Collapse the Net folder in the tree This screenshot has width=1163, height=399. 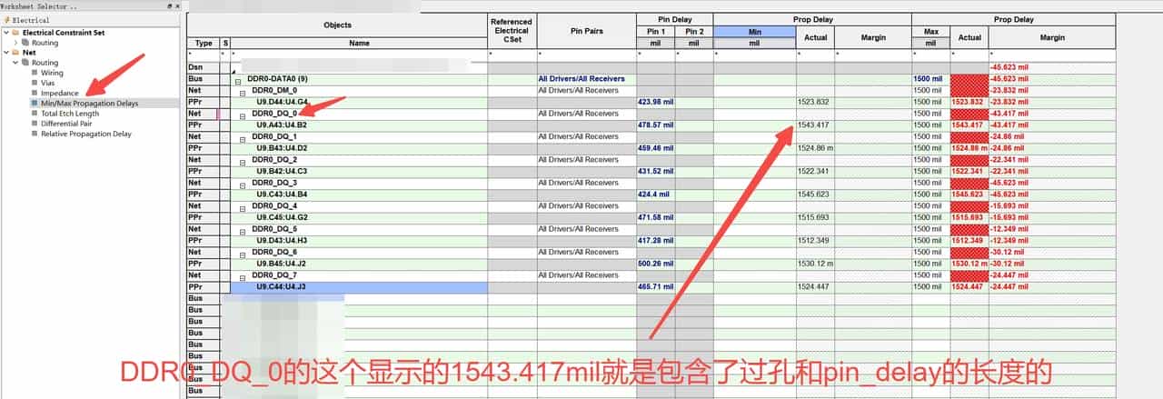pos(5,53)
